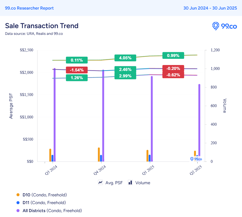Click the purple Q3 2024 volume bar
The width and height of the screenshot is (242, 217).
[55, 115]
